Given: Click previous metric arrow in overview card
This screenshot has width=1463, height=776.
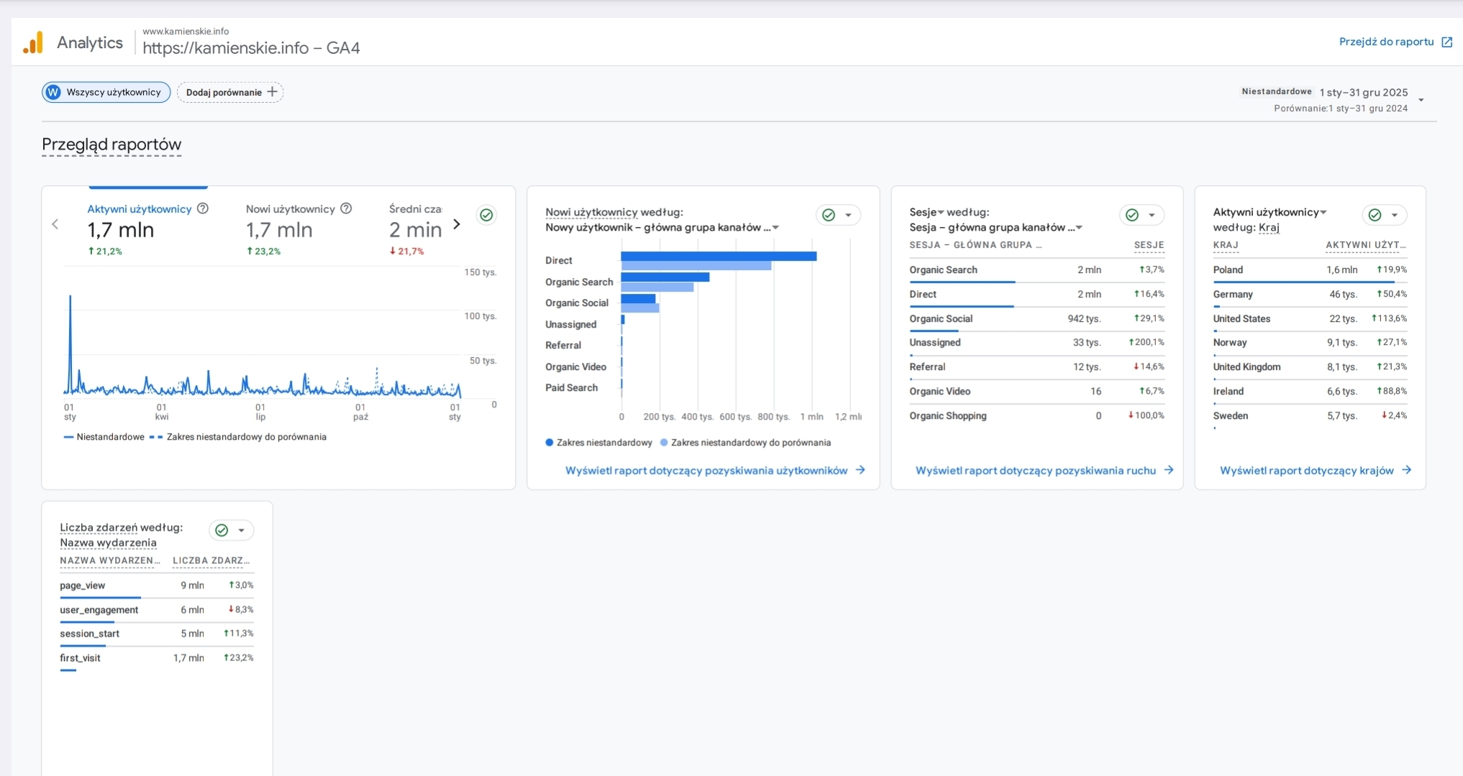Looking at the screenshot, I should pos(55,224).
